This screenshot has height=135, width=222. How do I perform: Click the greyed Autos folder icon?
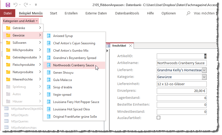(8, 94)
